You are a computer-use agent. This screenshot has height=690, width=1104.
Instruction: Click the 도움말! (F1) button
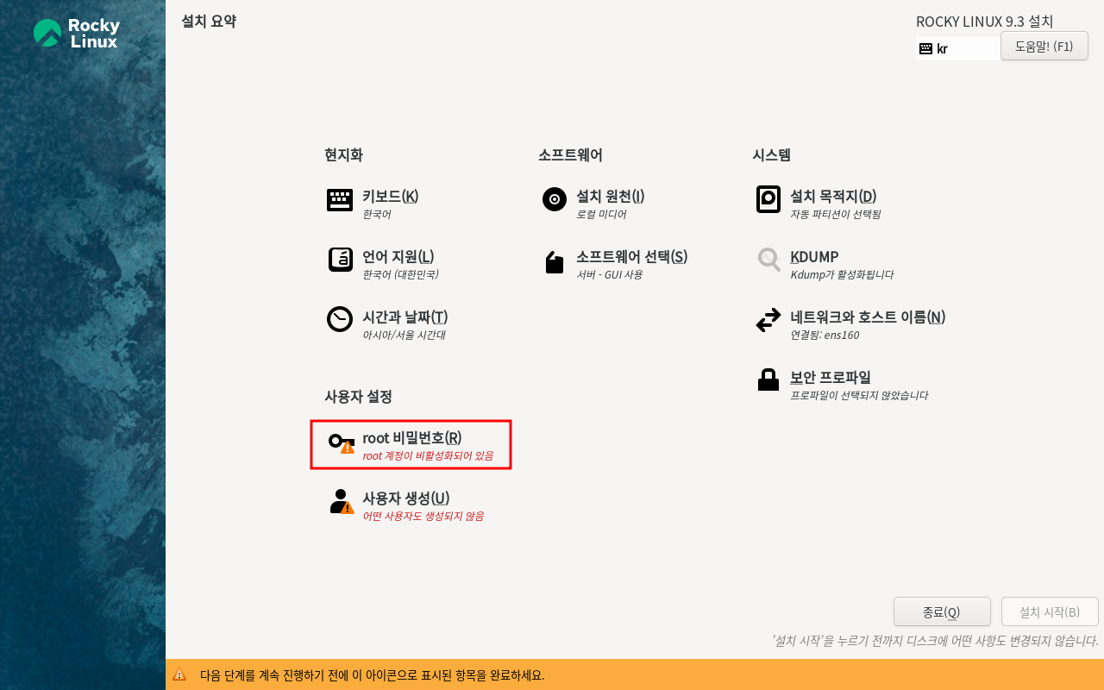click(x=1044, y=46)
